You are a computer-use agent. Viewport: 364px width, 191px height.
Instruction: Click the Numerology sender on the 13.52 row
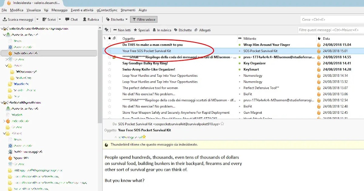click(253, 82)
